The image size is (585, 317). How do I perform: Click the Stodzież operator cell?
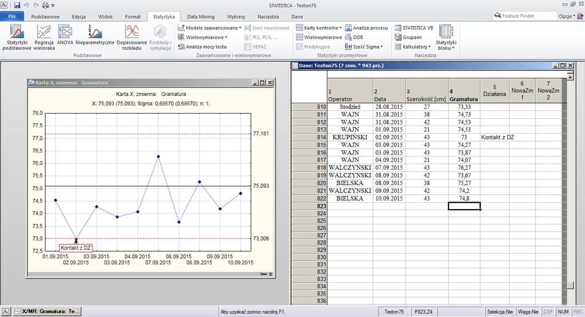pos(350,107)
